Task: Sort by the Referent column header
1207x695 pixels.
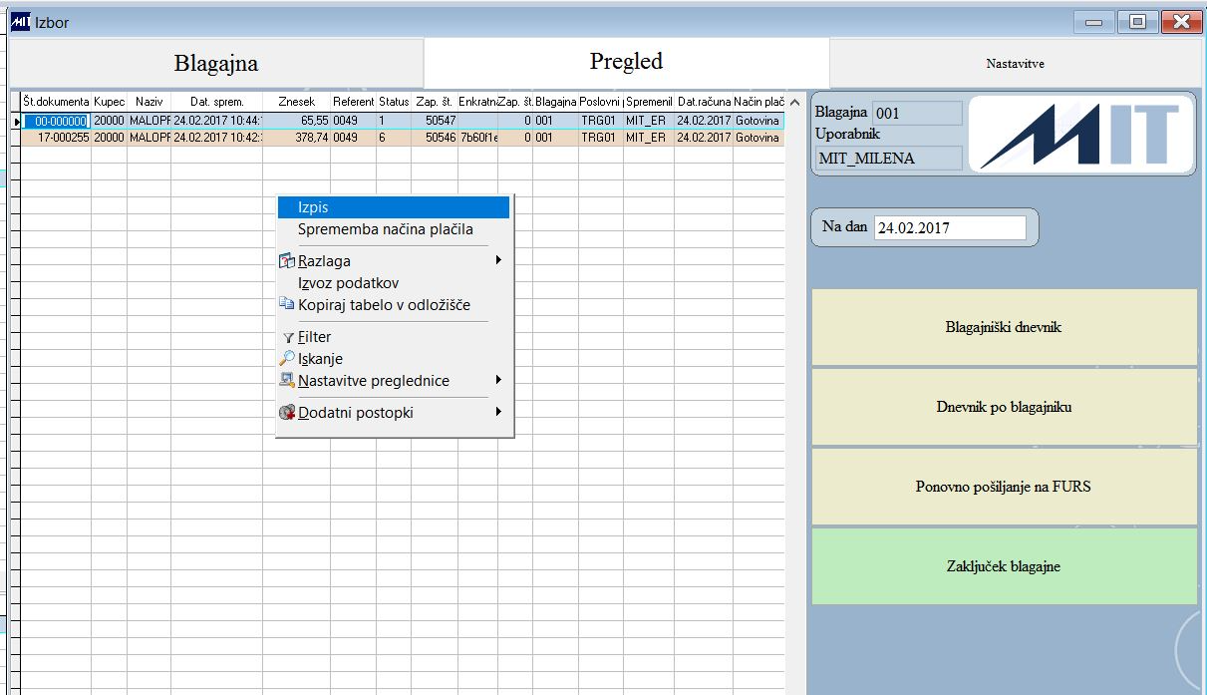Action: click(x=354, y=102)
